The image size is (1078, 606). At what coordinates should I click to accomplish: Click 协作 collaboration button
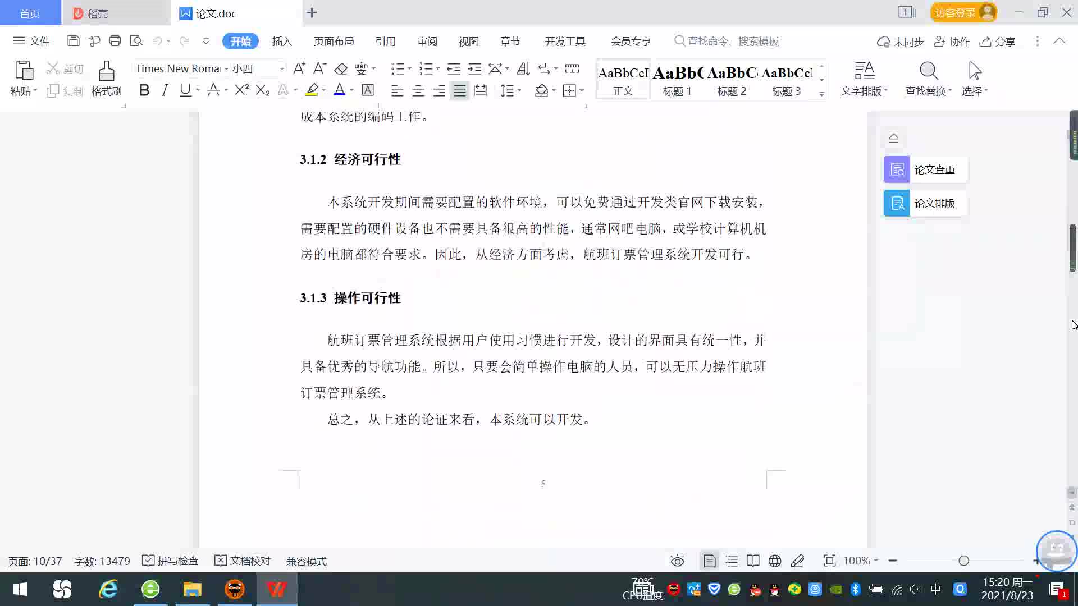[x=952, y=42]
